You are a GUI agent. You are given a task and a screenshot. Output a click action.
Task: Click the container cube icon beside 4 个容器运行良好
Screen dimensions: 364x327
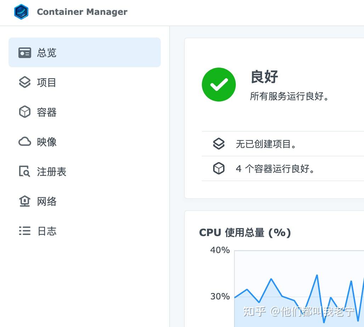click(218, 168)
